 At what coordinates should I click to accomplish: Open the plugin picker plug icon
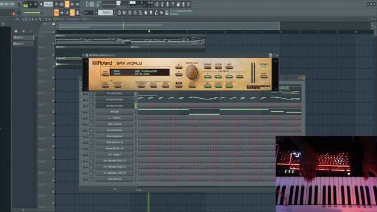151,12
